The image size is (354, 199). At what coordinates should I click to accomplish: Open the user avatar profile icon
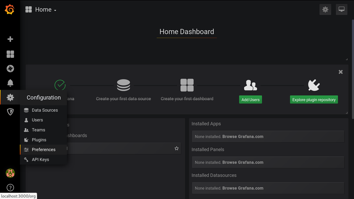pyautogui.click(x=10, y=173)
